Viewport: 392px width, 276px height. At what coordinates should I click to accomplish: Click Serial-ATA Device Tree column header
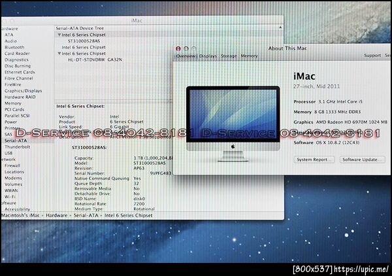(x=80, y=28)
